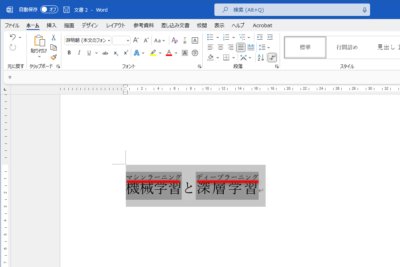Viewport: 400px width, 267px height.
Task: Click the 検索 (Alt+Q) search box
Action: [290, 10]
